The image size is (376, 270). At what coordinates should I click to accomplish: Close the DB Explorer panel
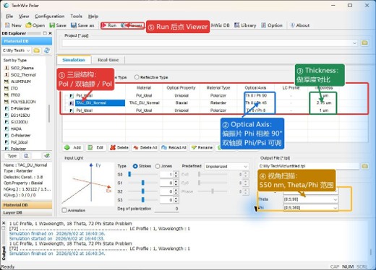[50, 33]
